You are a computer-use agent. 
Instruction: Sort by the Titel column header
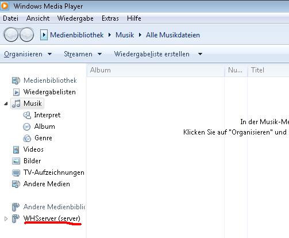pos(268,70)
